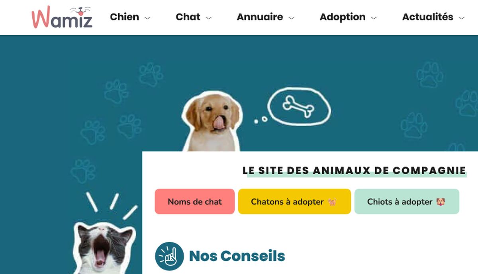Screen dimensions: 478x274
Task: Expand the Chien dropdown chevron
Action: tap(147, 18)
